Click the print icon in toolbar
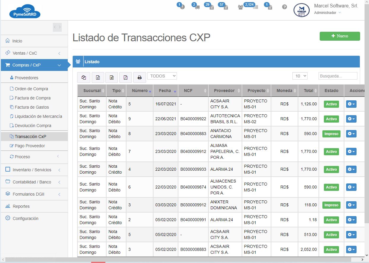 (x=139, y=77)
